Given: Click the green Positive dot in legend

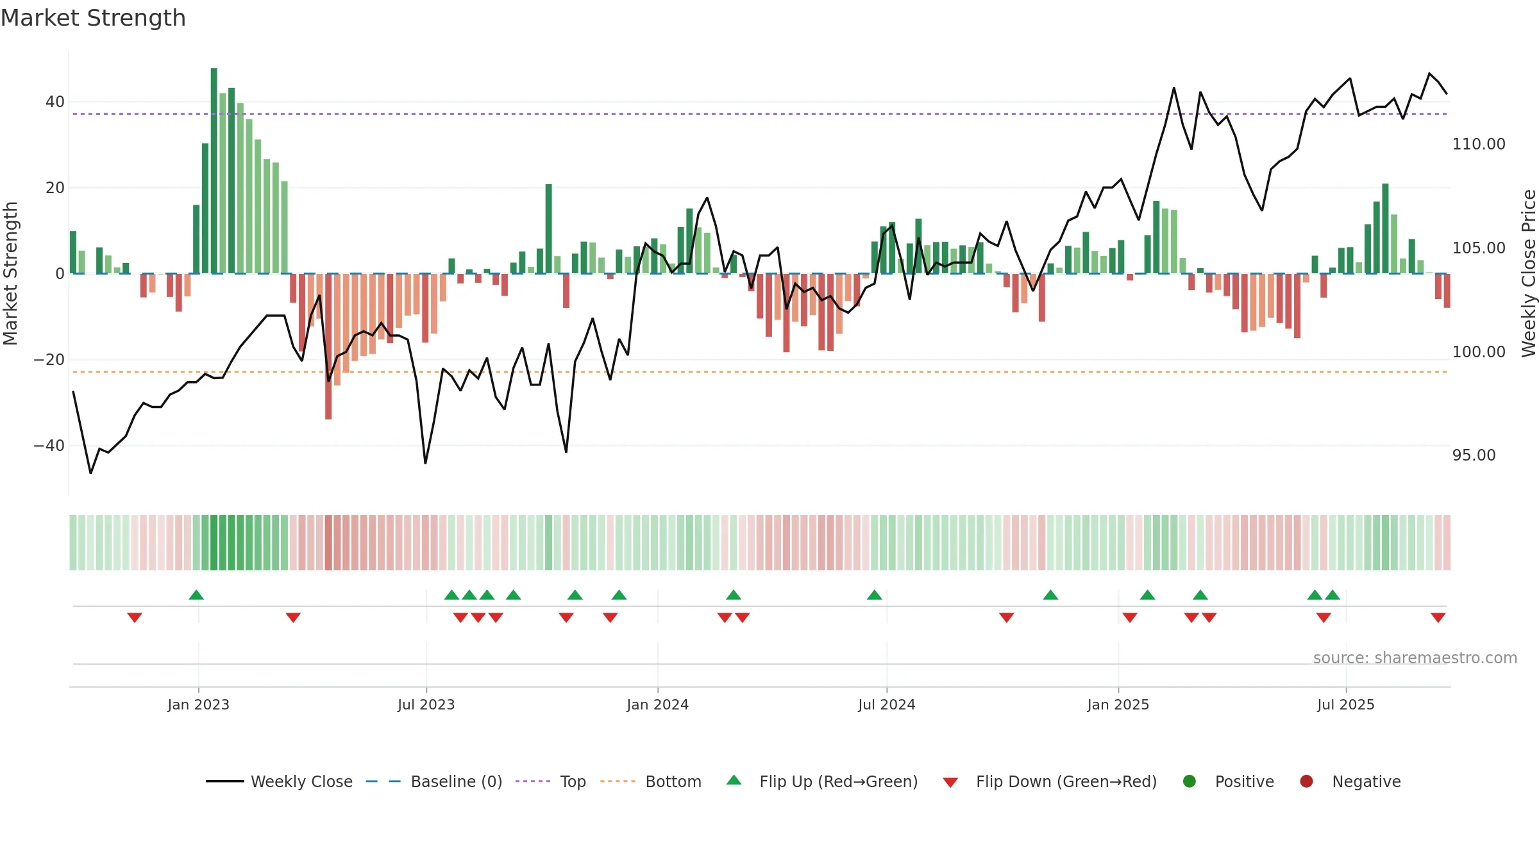Looking at the screenshot, I should pos(1190,781).
